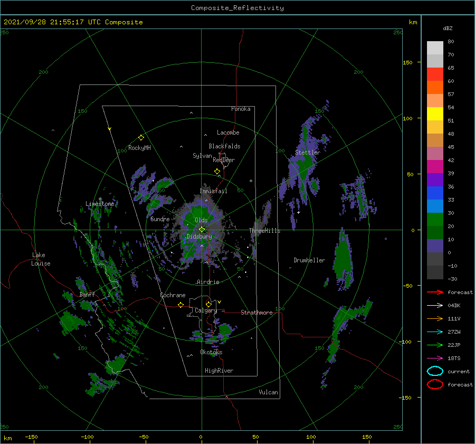Click the magenta color swatch at 42 dBZ
This screenshot has height=444, width=475.
coord(435,167)
